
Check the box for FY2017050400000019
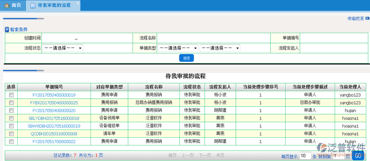coord(12,95)
